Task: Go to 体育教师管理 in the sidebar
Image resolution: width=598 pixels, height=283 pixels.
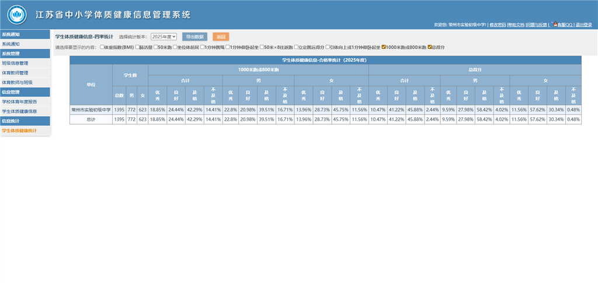Action: (x=15, y=73)
